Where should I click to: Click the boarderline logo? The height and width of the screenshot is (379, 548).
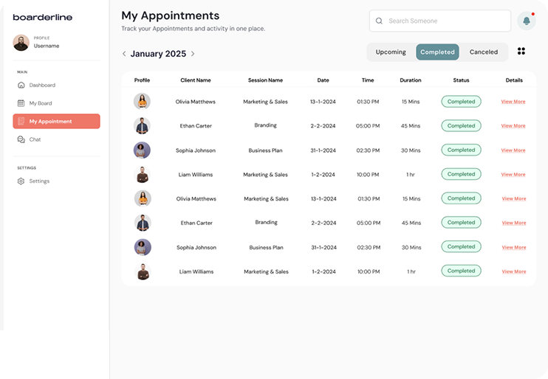click(43, 17)
